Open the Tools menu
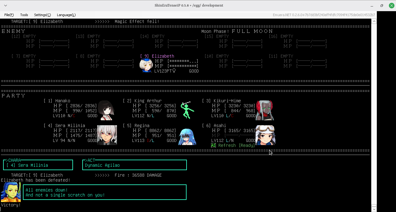 [x=24, y=15]
